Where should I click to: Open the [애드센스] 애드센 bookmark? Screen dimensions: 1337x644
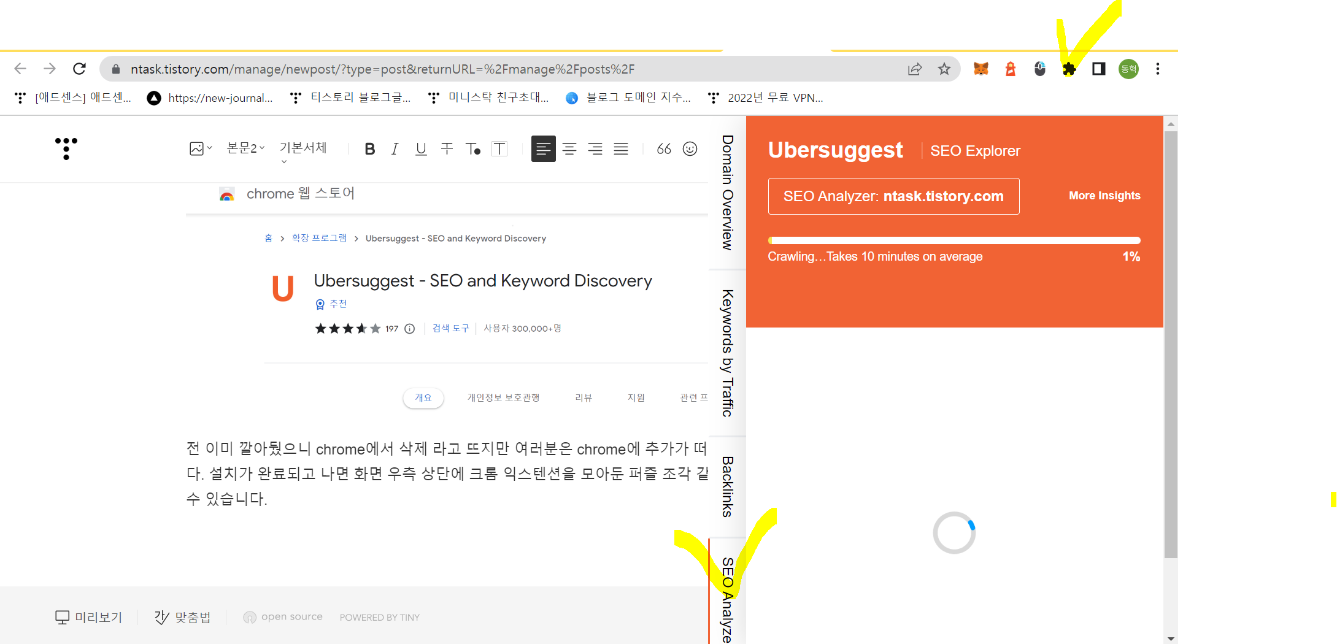click(72, 98)
